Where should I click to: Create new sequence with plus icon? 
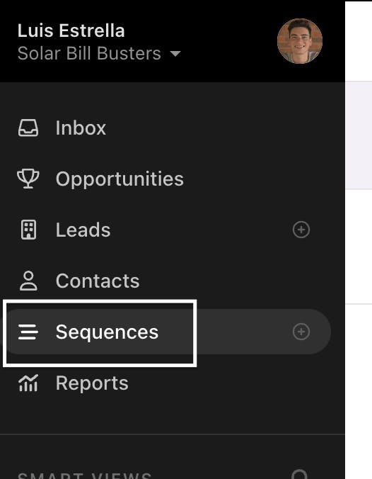click(301, 332)
